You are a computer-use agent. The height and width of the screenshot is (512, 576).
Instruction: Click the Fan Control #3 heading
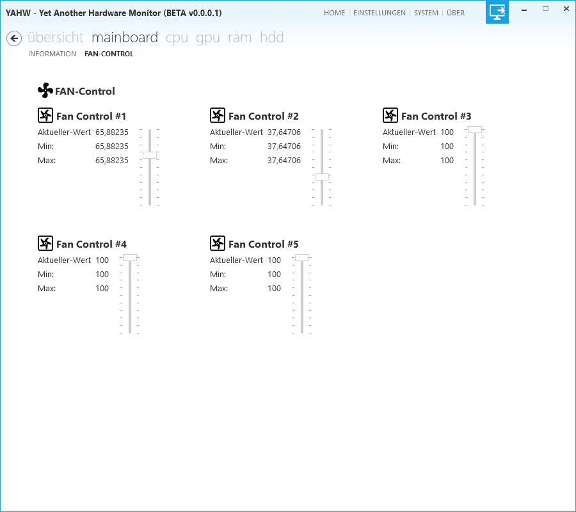pyautogui.click(x=436, y=116)
